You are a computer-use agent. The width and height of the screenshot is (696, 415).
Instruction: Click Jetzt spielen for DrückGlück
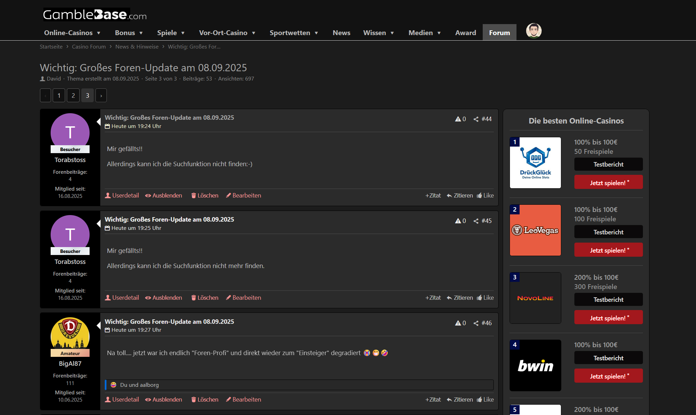click(608, 182)
